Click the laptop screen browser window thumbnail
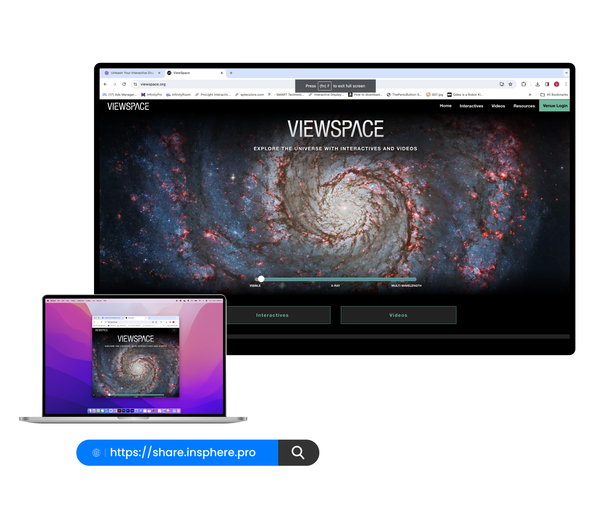The height and width of the screenshot is (522, 592). (136, 356)
